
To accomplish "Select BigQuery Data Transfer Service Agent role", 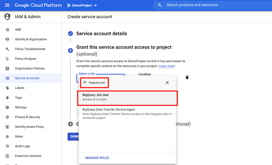I will [x=127, y=113].
